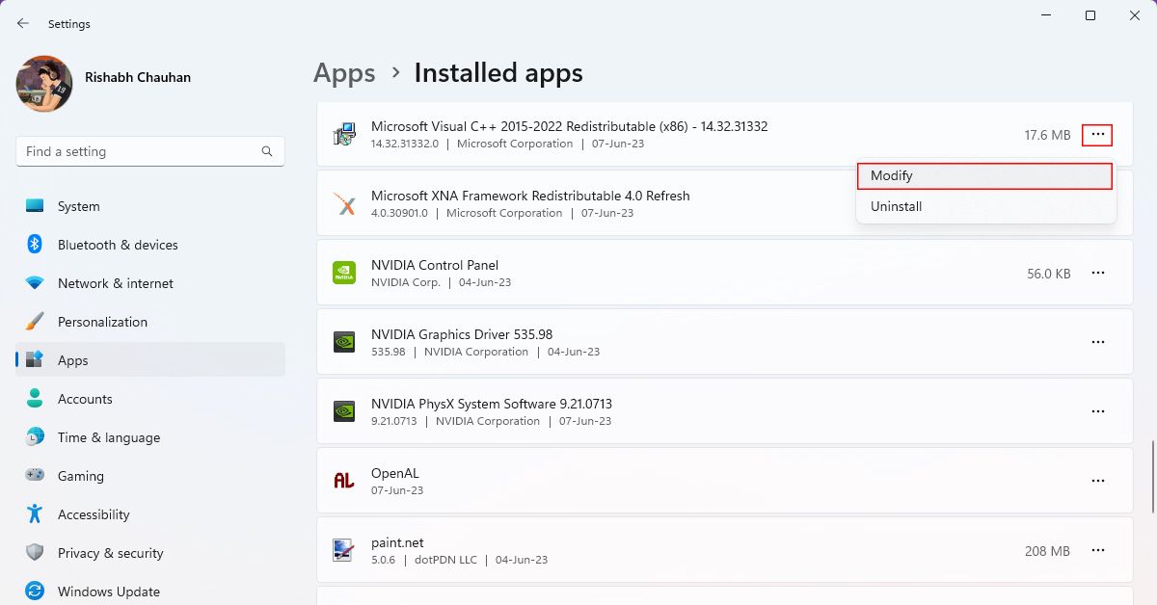The image size is (1157, 605).
Task: Click the OpenAL app icon
Action: pyautogui.click(x=343, y=481)
